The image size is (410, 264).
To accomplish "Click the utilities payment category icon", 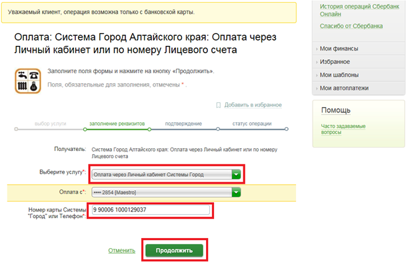I will point(28,81).
